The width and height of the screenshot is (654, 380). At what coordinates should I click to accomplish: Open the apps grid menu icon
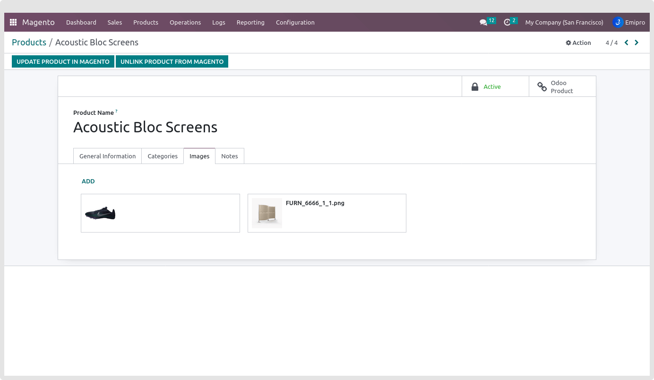[x=13, y=22]
